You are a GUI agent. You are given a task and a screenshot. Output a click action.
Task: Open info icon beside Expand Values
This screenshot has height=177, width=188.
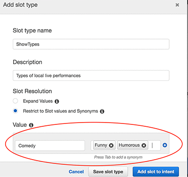pyautogui.click(x=57, y=101)
